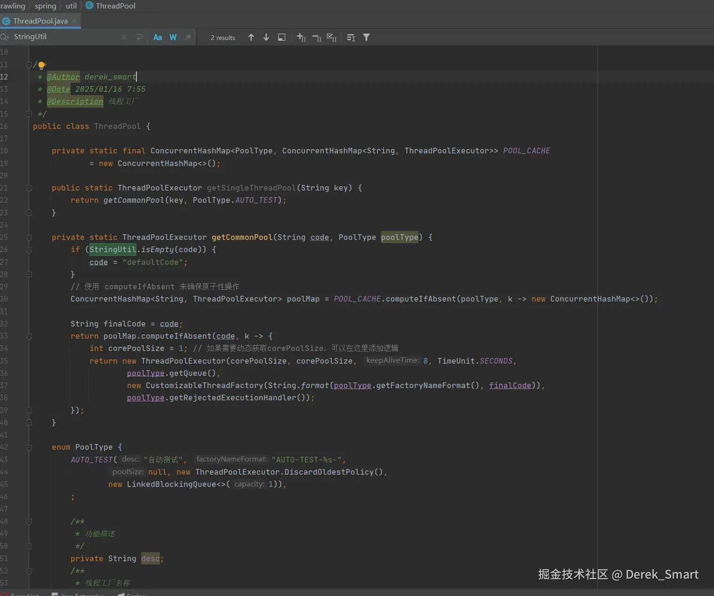The width and height of the screenshot is (714, 596).
Task: Click line number 12 in the gutter
Action: 4,77
